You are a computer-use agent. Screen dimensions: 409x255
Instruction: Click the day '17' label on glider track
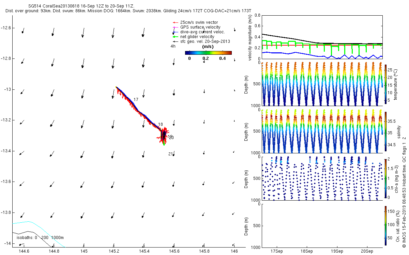coord(136,100)
